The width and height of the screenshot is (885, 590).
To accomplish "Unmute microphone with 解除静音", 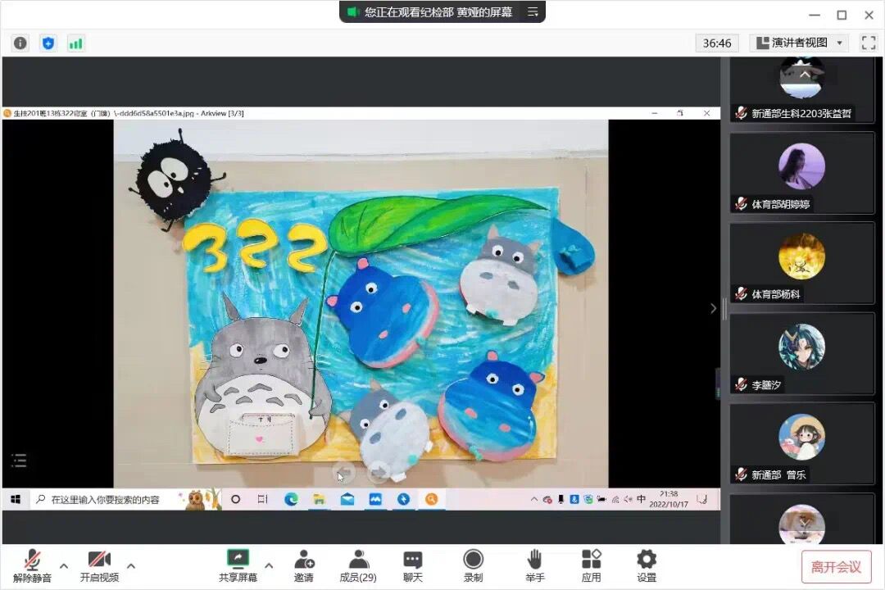I will click(32, 565).
